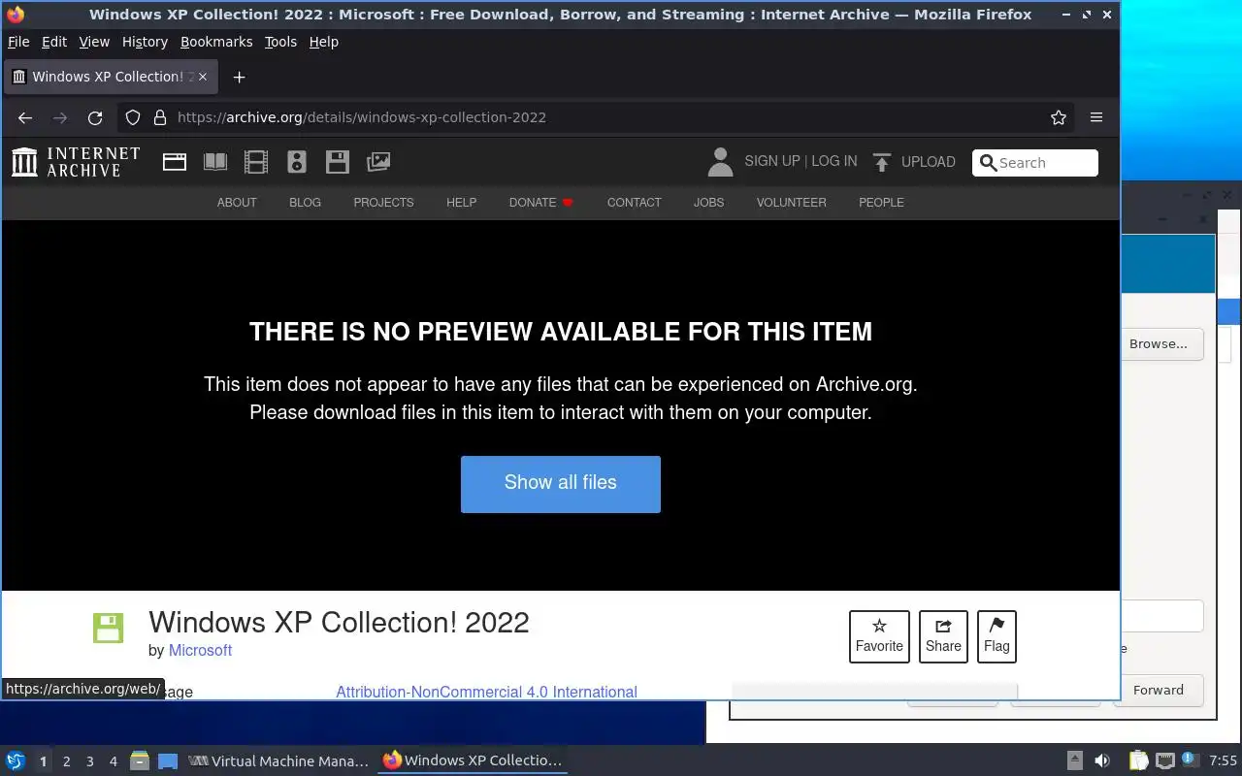Click the Favorite button
This screenshot has height=776, width=1242.
click(879, 636)
